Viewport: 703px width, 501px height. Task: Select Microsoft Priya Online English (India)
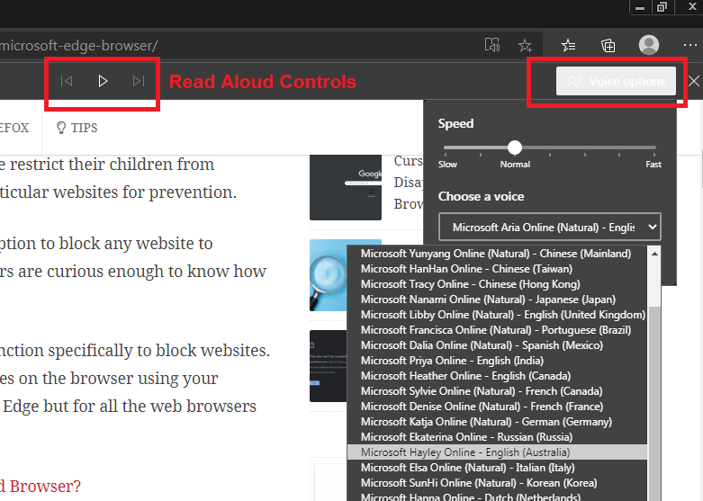click(x=497, y=361)
